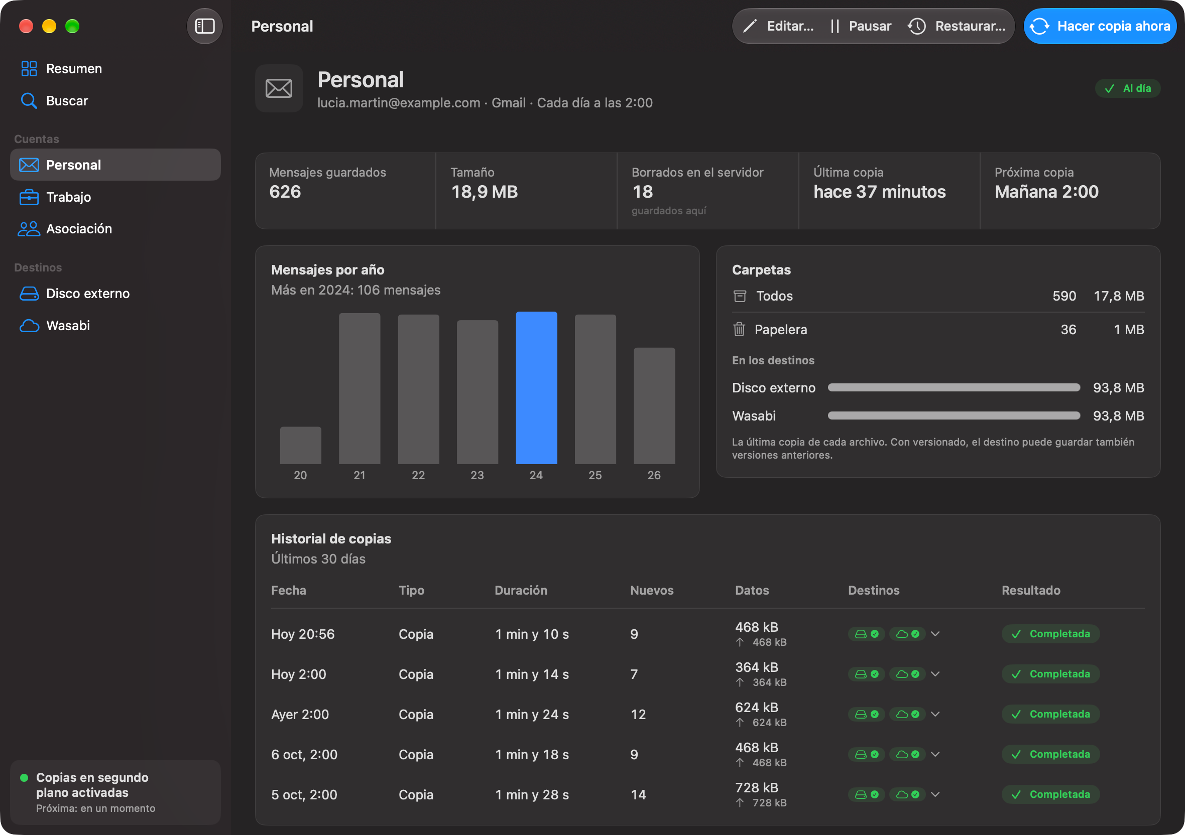The image size is (1185, 835).
Task: Click the Disco externo usage bar
Action: tap(954, 387)
